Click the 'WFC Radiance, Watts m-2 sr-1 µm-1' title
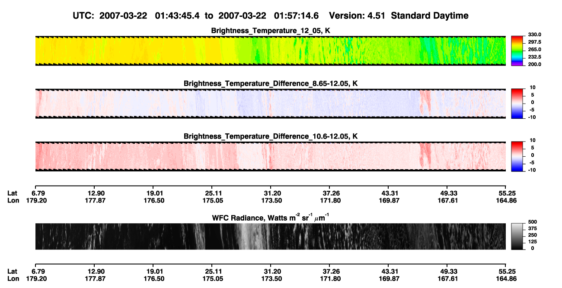Image resolution: width=562 pixels, height=288 pixels. 271,218
